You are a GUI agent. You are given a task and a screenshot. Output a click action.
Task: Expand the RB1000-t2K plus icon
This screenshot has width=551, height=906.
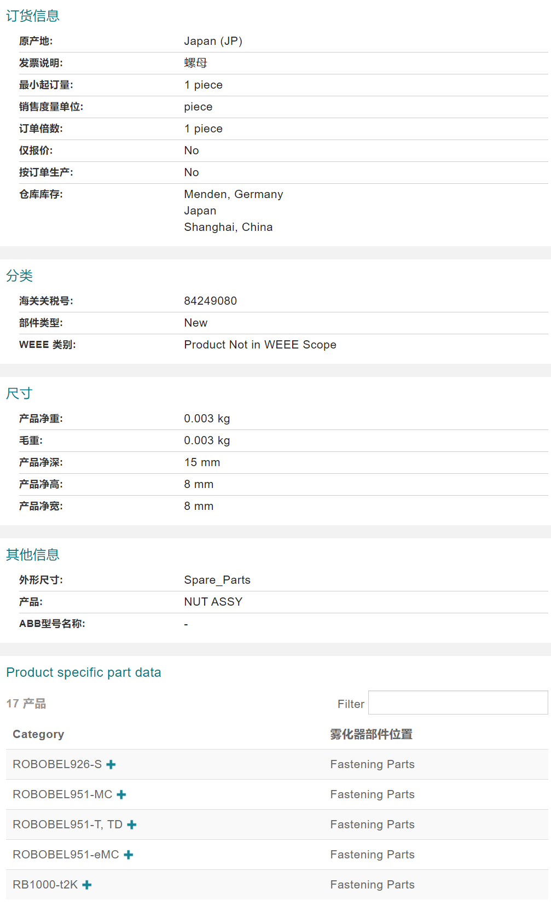[87, 885]
